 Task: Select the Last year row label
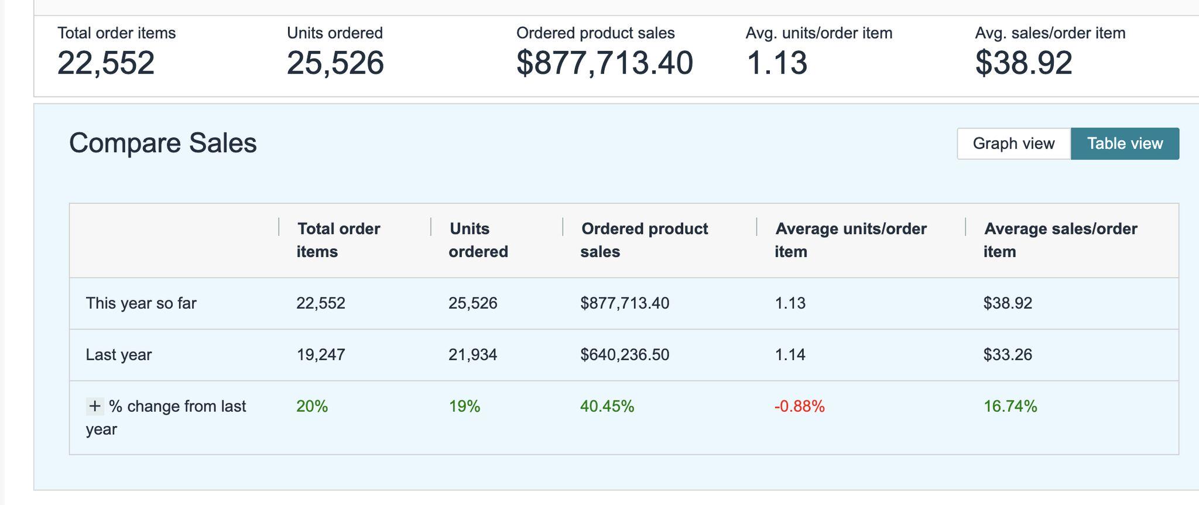pos(119,355)
